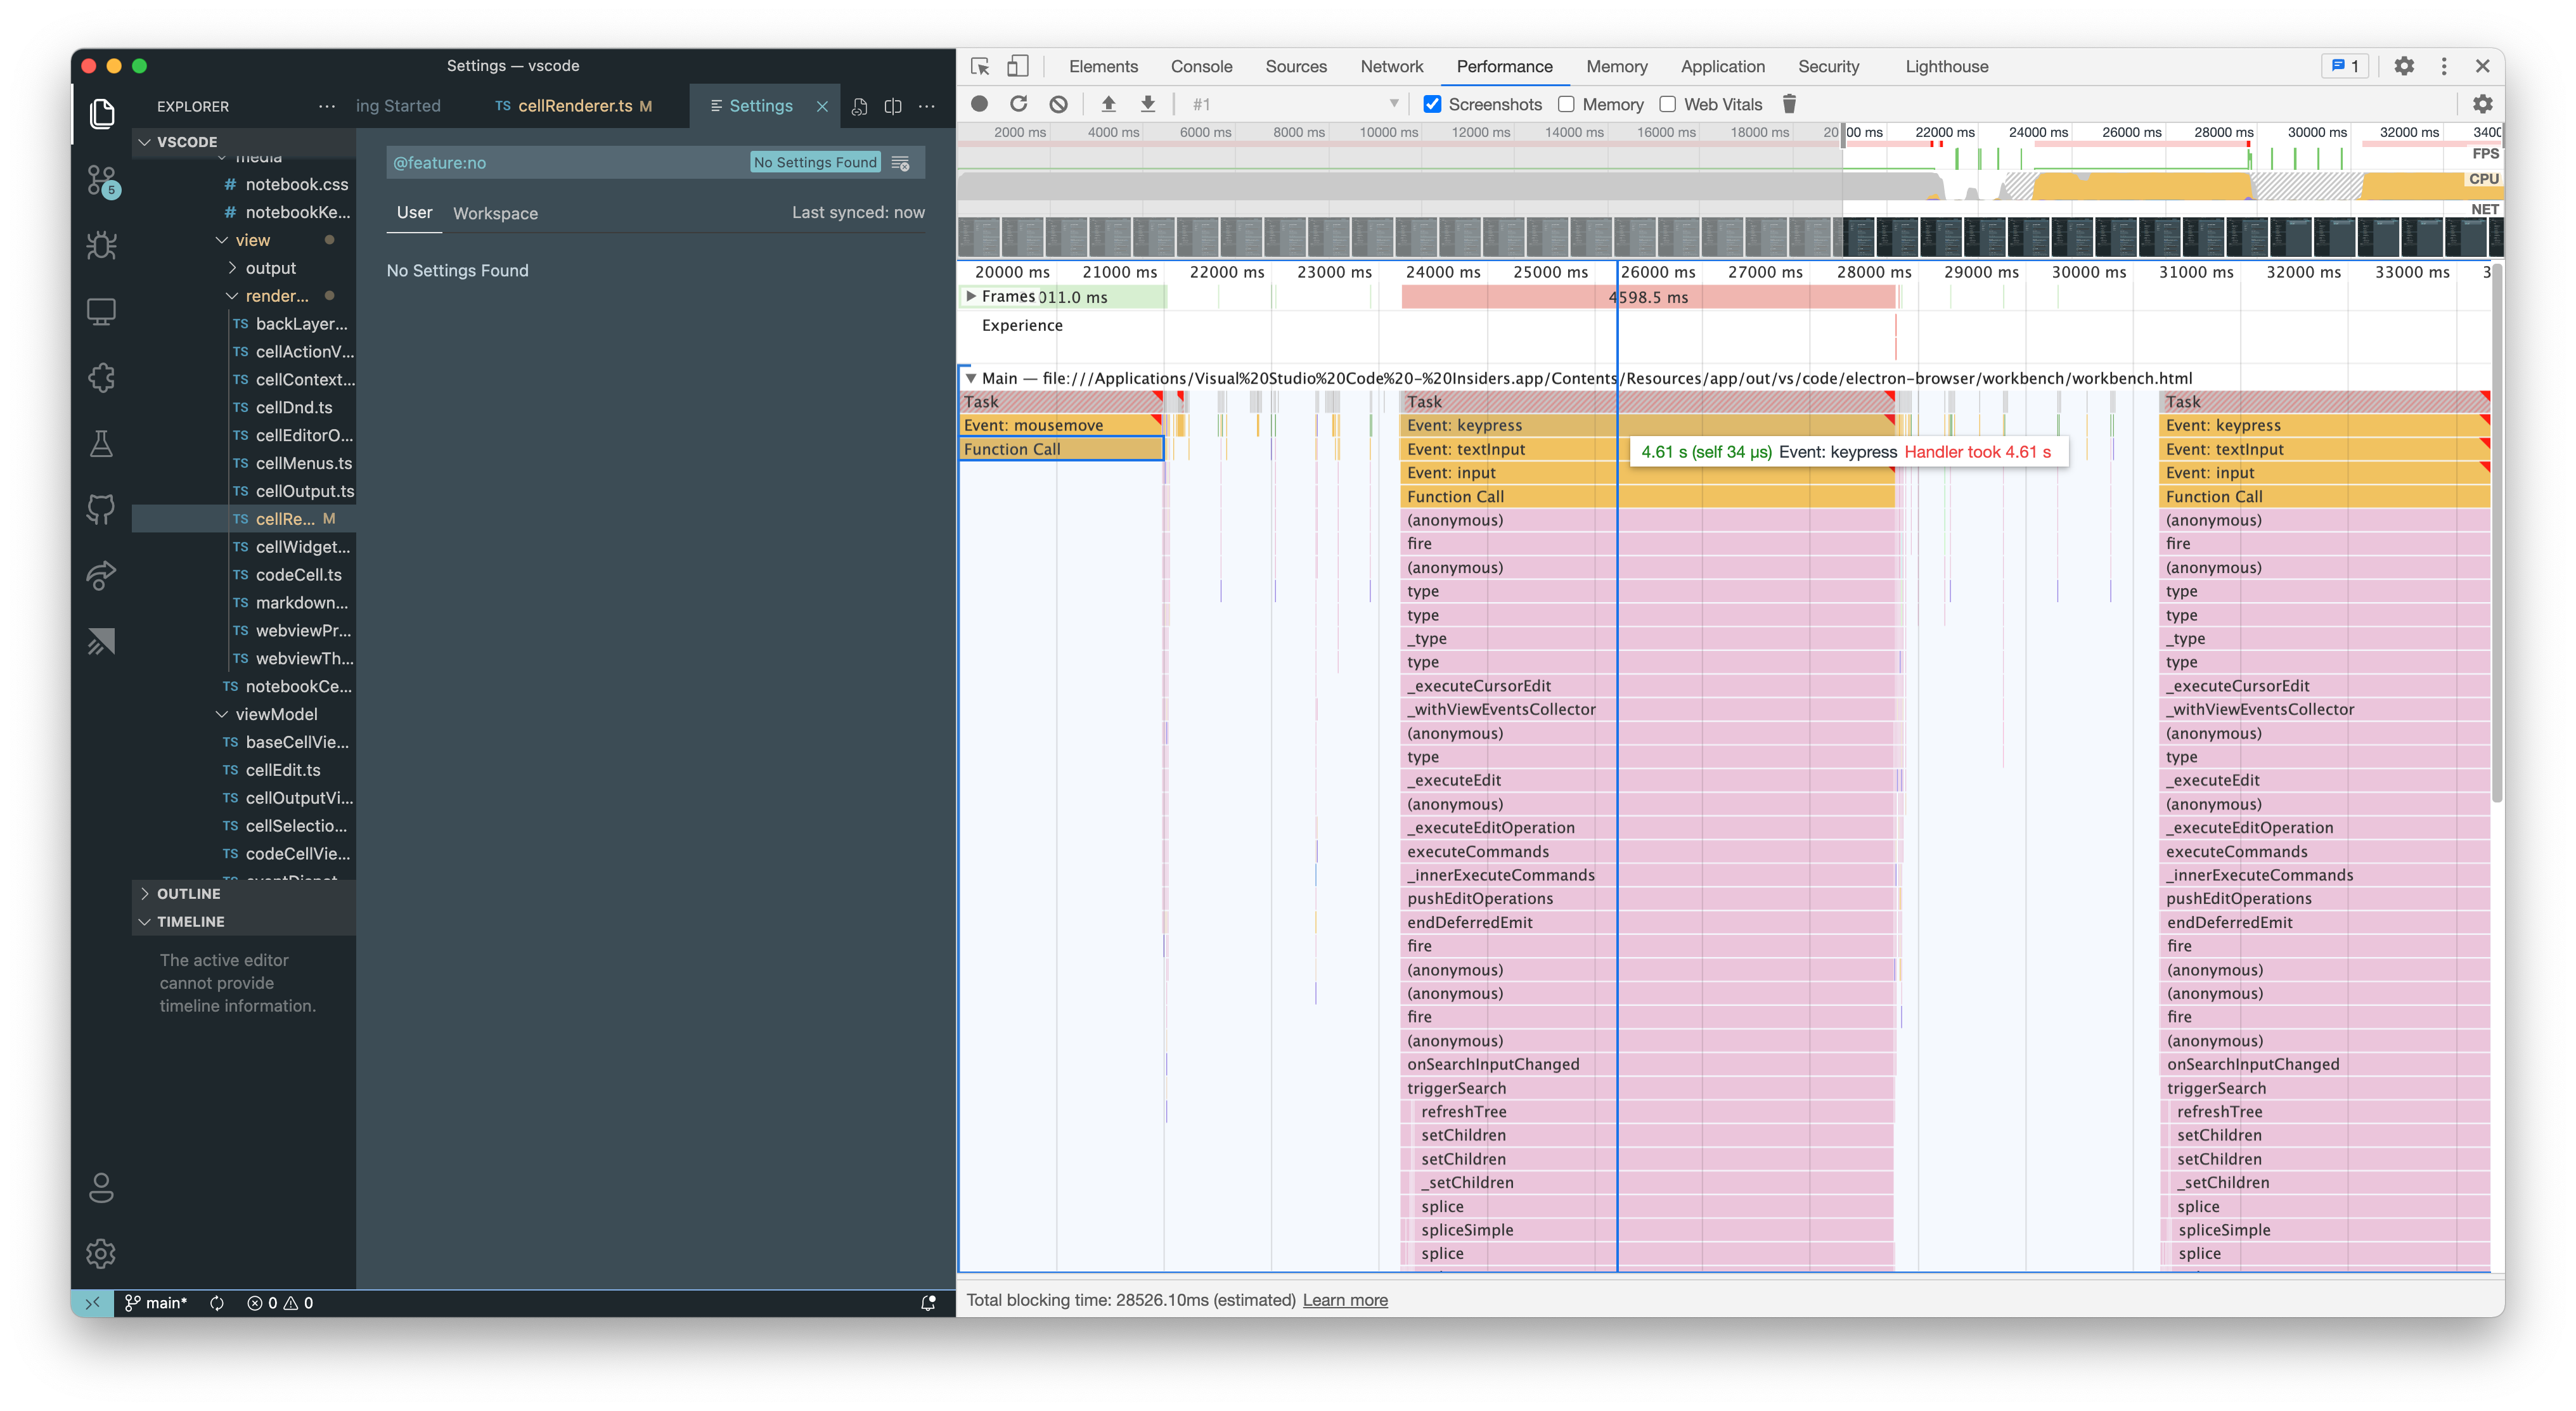The height and width of the screenshot is (1411, 2576).
Task: Open Performance capture settings gear
Action: click(x=2482, y=104)
